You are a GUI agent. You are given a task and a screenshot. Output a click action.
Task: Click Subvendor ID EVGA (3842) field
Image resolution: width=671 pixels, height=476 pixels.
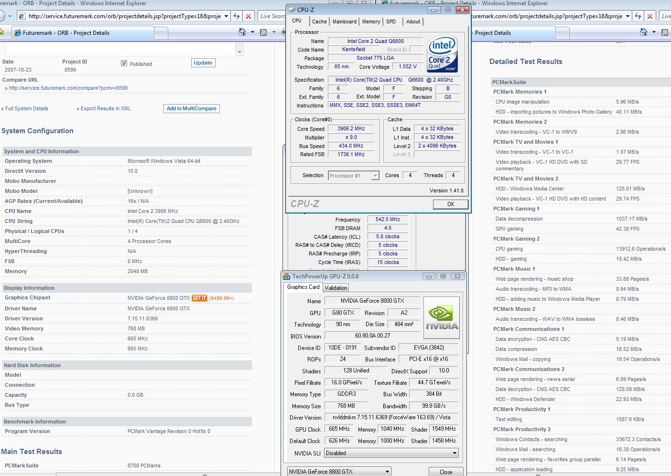pyautogui.click(x=429, y=348)
